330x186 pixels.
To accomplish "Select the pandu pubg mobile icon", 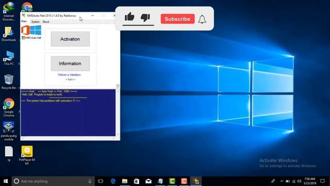I will tap(9, 131).
